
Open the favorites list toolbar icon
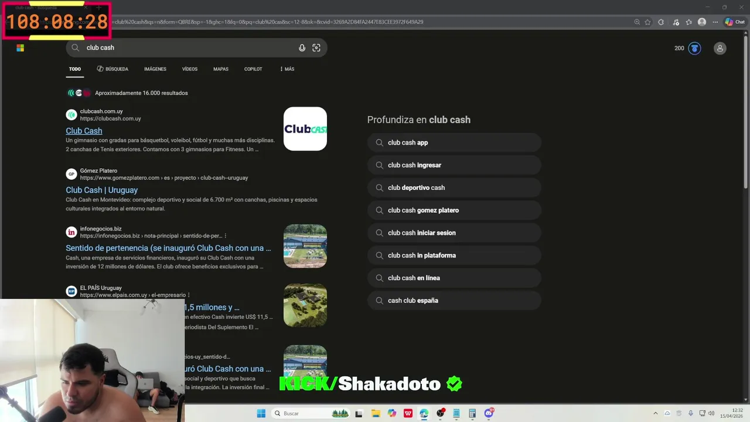[x=688, y=22]
